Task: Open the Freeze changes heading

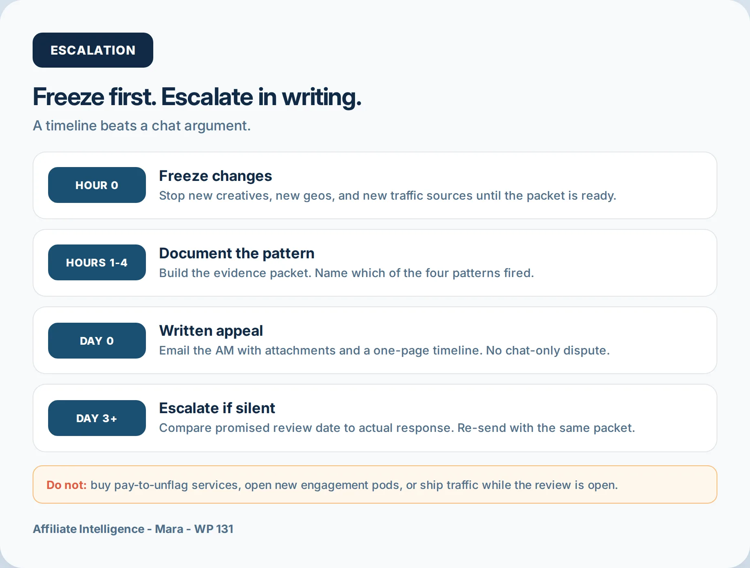Action: click(215, 176)
